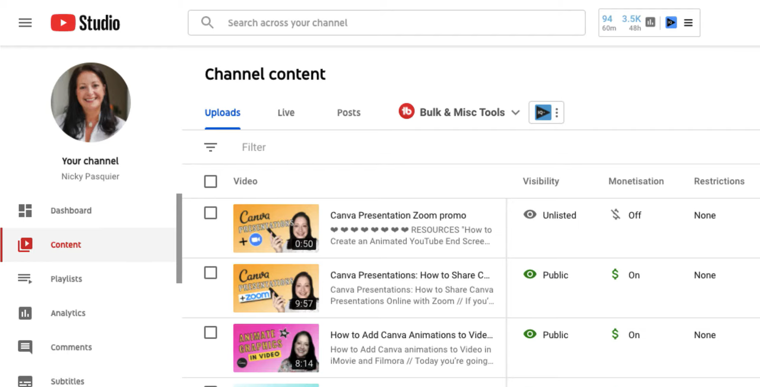This screenshot has height=387, width=760.
Task: Click the 3.5K views 48h stat
Action: click(x=631, y=23)
